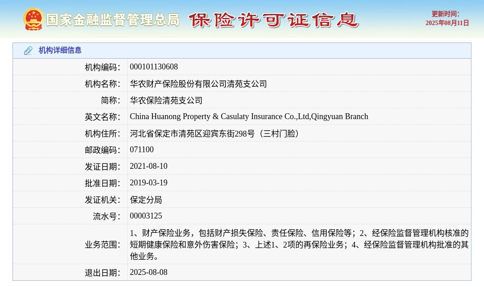Click the 保险许可证信息 red heading

[273, 20]
